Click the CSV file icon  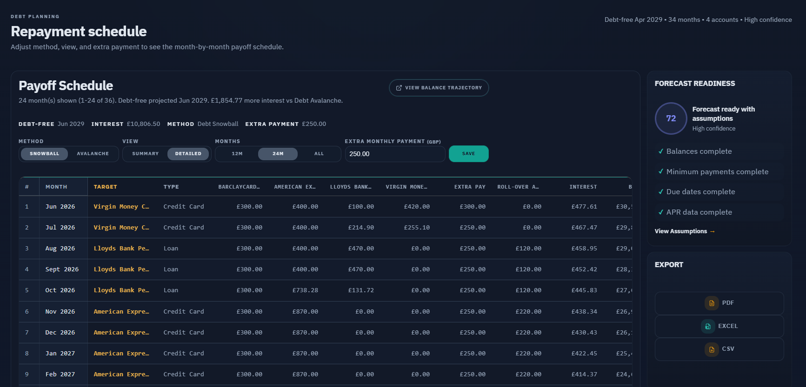click(712, 349)
